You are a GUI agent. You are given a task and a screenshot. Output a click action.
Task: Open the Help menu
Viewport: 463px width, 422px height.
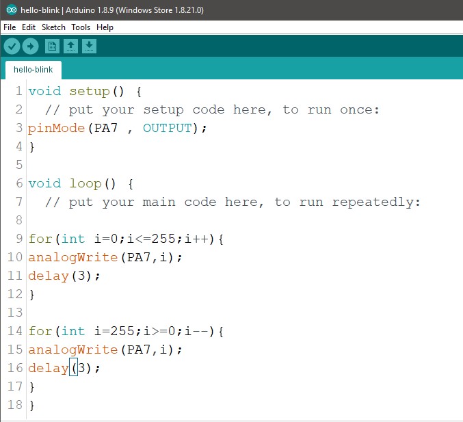105,27
